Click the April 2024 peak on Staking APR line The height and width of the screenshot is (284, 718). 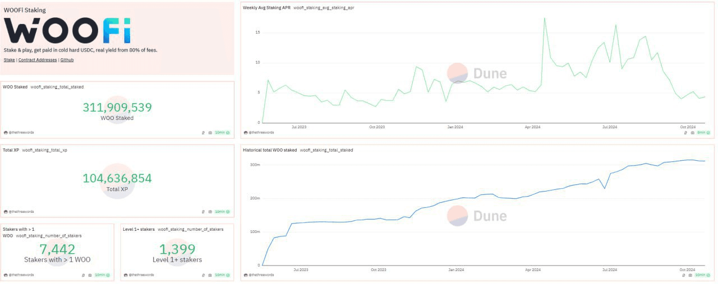[x=544, y=18]
